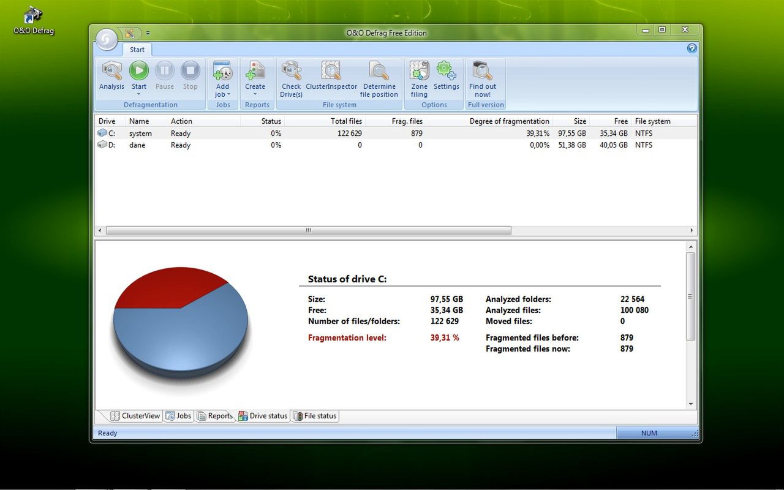784x490 pixels.
Task: Open the ClusterInspector tool
Action: point(331,75)
